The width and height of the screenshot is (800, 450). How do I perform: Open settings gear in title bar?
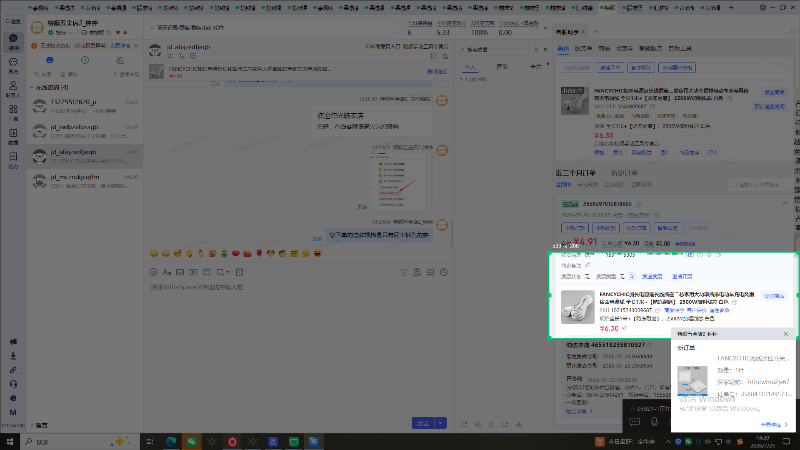(x=763, y=7)
